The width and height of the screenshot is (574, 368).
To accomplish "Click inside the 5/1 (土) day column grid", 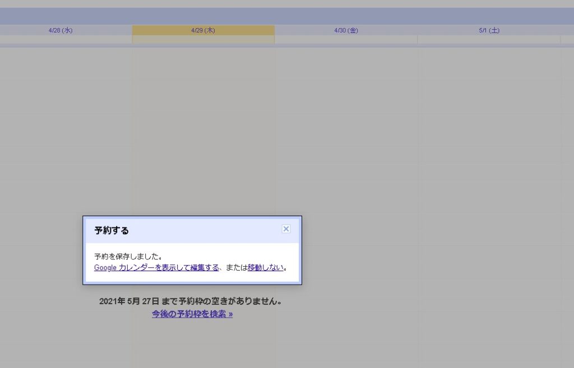I will tap(489, 140).
